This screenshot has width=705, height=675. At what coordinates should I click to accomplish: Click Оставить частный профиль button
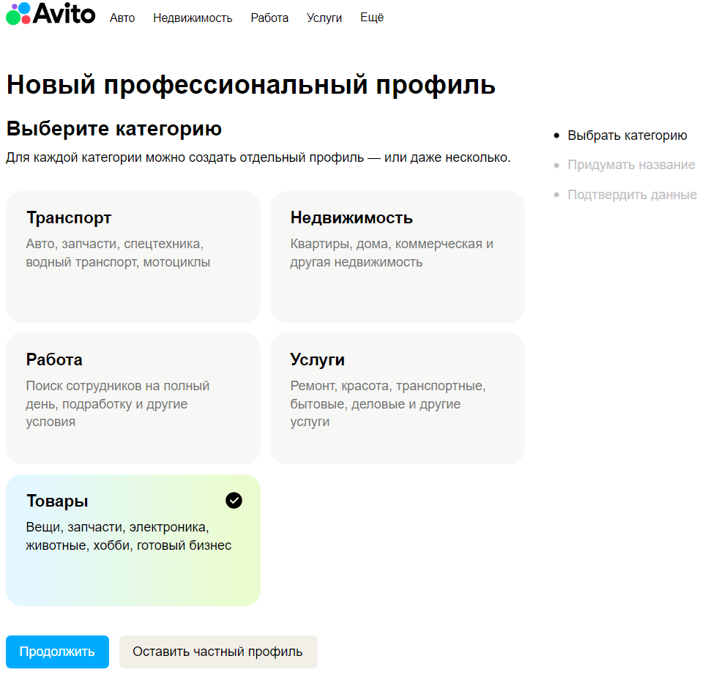click(218, 652)
